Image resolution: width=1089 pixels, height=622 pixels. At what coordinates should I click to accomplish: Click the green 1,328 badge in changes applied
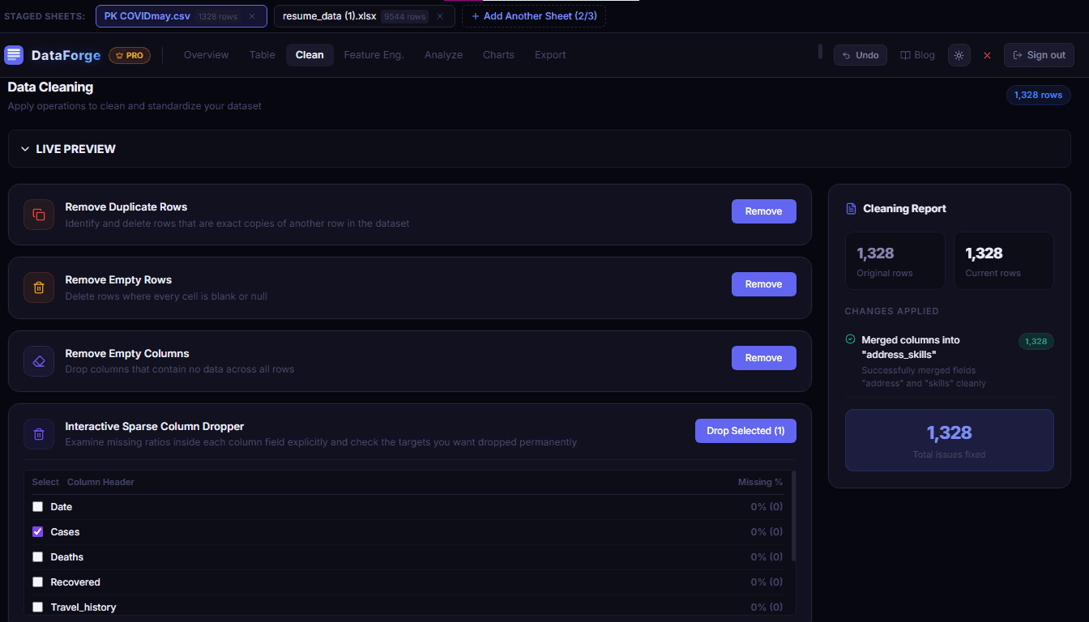click(1036, 341)
